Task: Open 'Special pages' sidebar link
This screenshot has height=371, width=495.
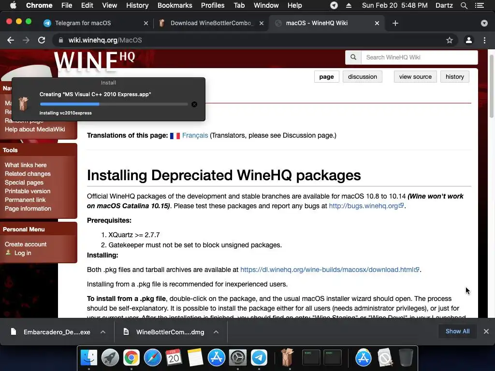Action: click(x=24, y=182)
